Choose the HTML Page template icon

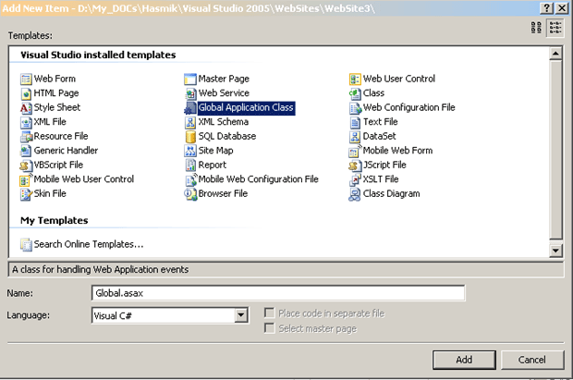click(26, 93)
